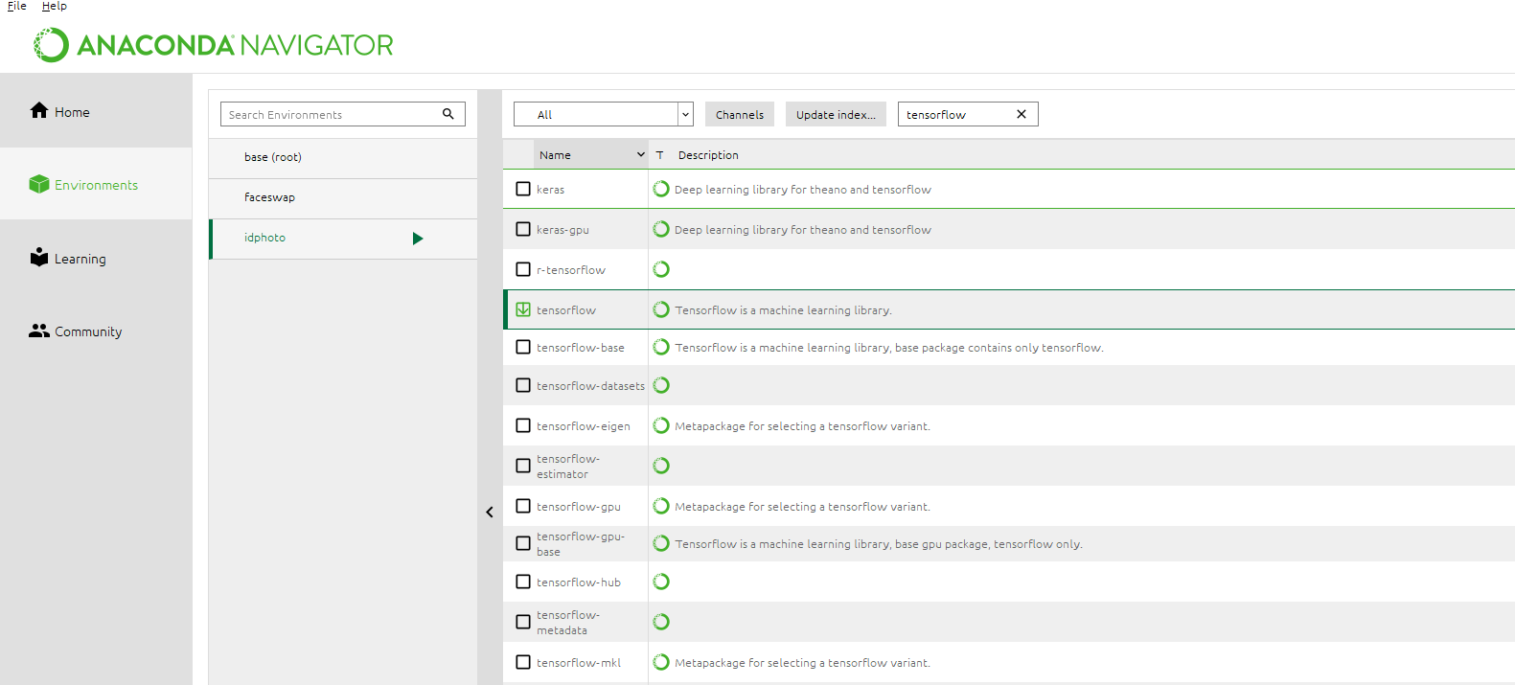1515x685 pixels.
Task: Click the tensorflow-gpu-base package type circle icon
Action: (661, 543)
